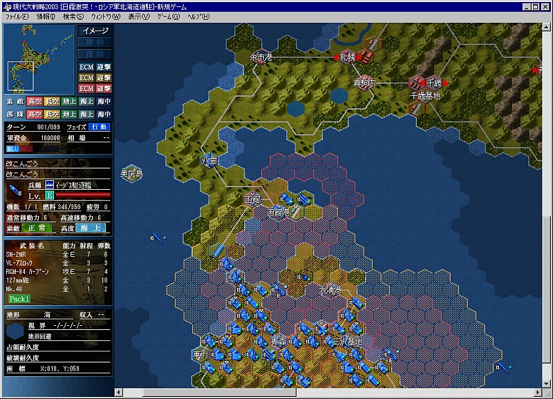This screenshot has height=399, width=553.
Task: Click the Hokkaido minimap overview
Action: tap(39, 59)
